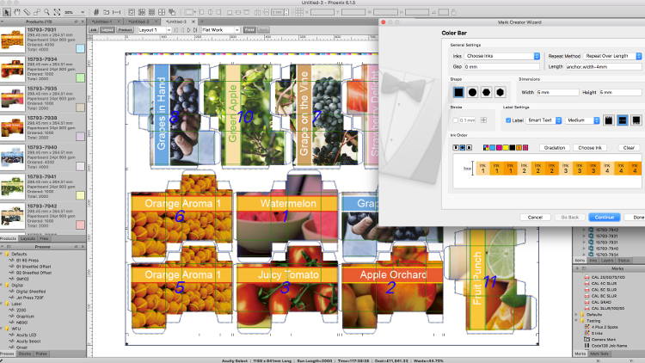Open the Layouts tab under Products
This screenshot has width=645, height=363.
point(28,238)
